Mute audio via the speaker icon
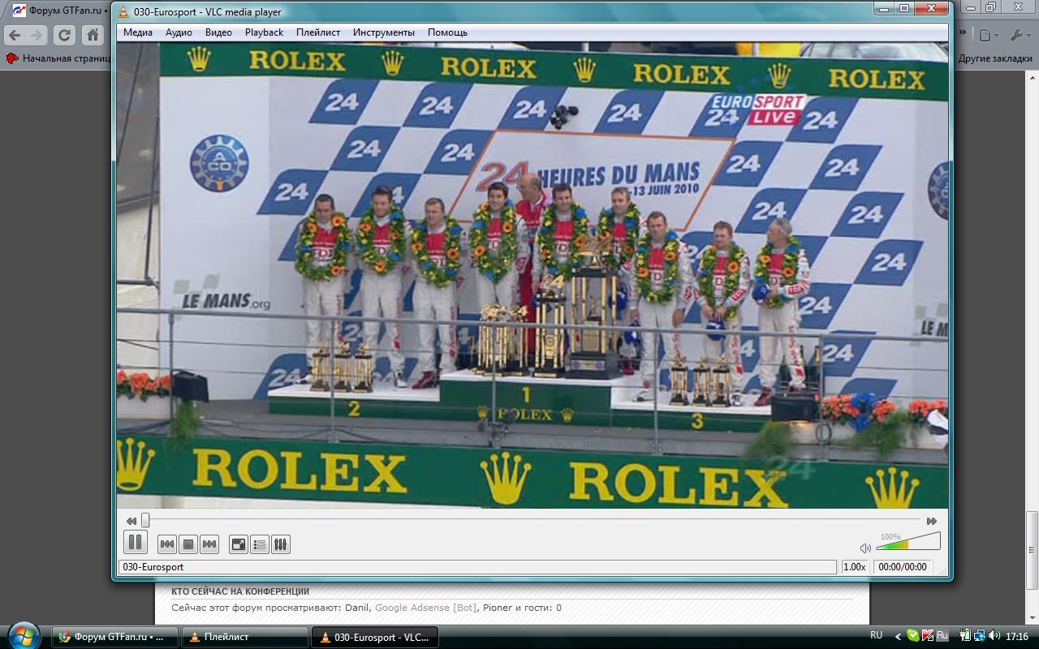This screenshot has width=1039, height=649. pyautogui.click(x=865, y=548)
